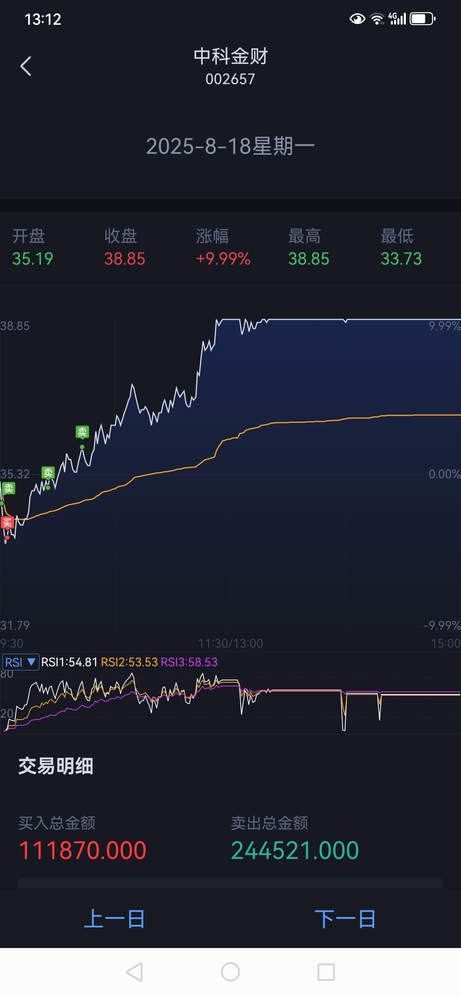This screenshot has width=461, height=996.
Task: Tap date 2025-8-18星期一
Action: click(230, 146)
